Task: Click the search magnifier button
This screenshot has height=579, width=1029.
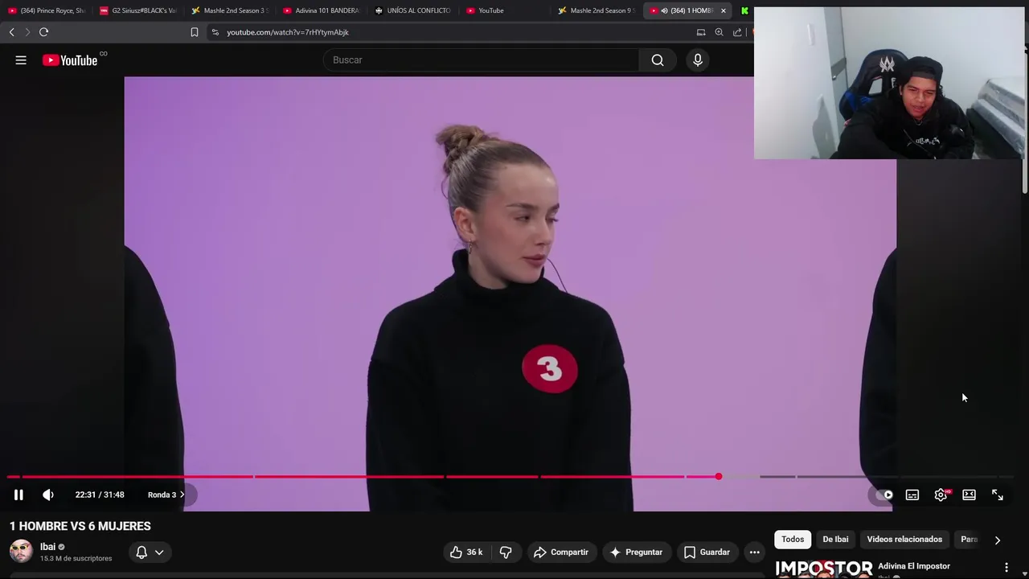Action: pos(658,60)
